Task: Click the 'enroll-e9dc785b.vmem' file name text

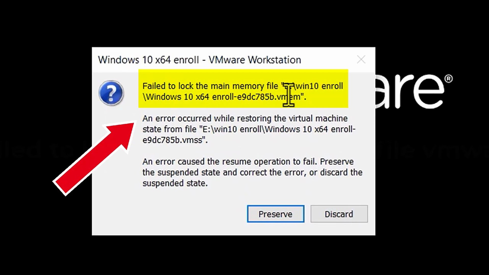Action: [256, 97]
